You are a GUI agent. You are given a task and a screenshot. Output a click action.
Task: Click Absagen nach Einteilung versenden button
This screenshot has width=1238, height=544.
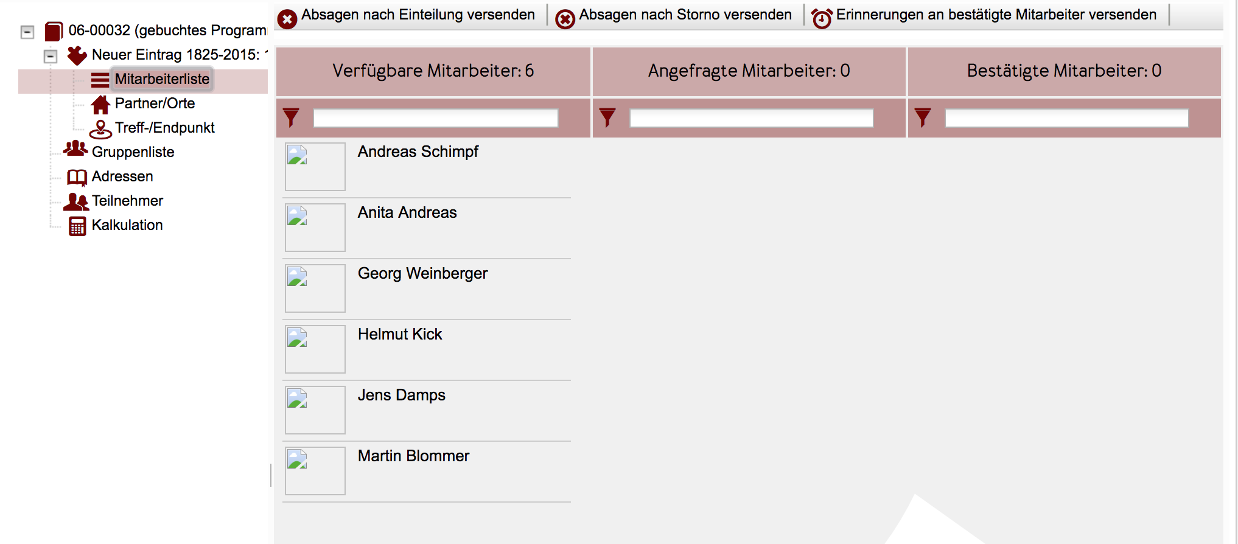coord(407,16)
